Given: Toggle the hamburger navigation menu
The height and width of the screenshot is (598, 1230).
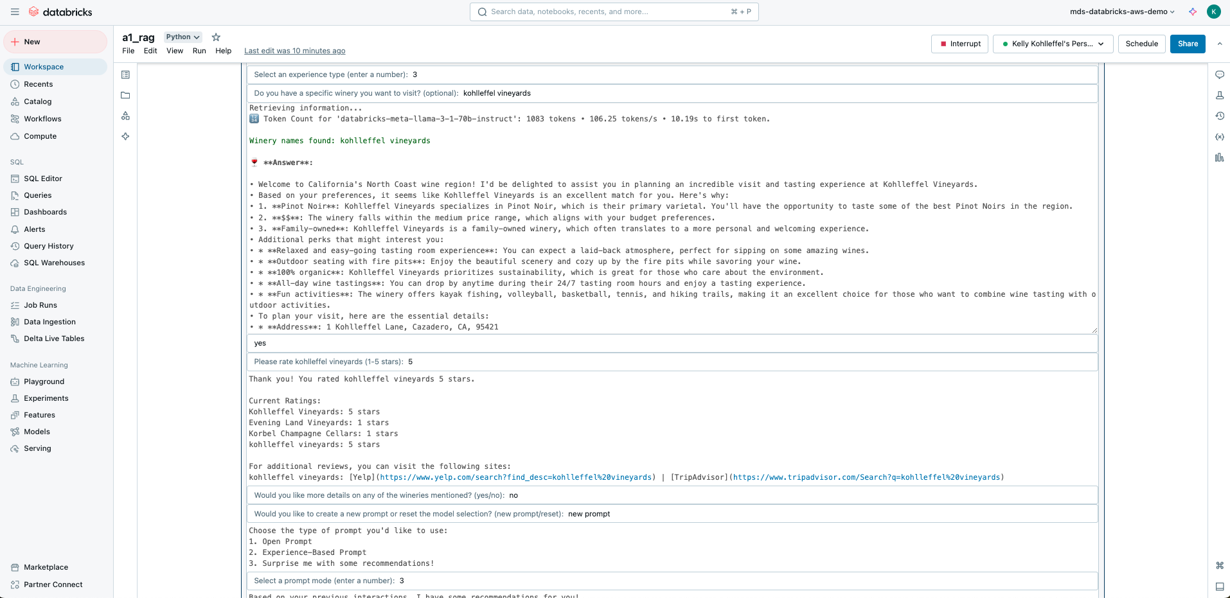Looking at the screenshot, I should coord(15,12).
